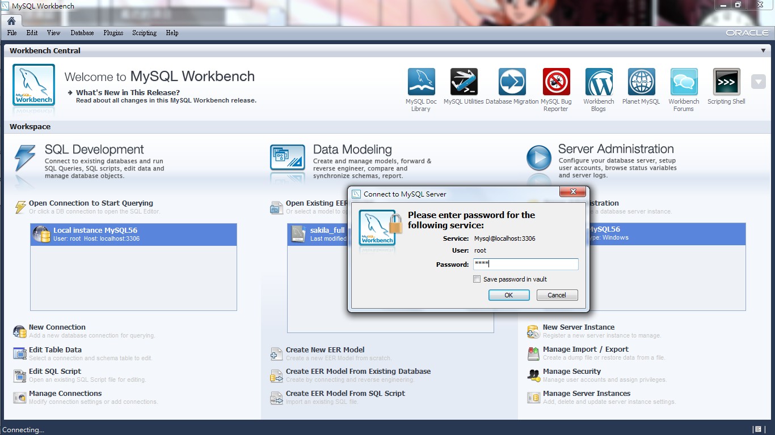Click the Password input field
The height and width of the screenshot is (435, 775).
pos(526,264)
